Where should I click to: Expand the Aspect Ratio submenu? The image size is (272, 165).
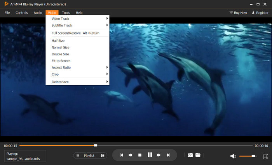[77, 67]
